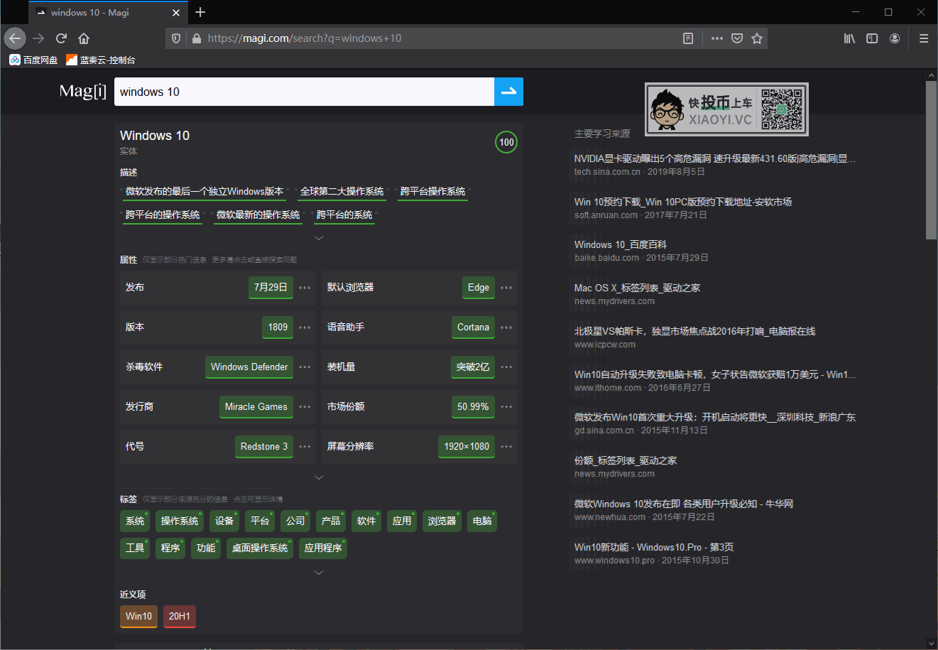Submit search with blue arrow button
Image resolution: width=938 pixels, height=650 pixels.
[x=508, y=92]
